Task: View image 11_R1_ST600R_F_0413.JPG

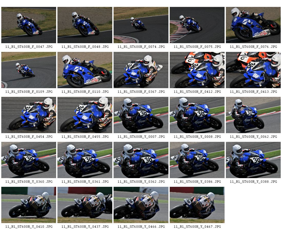Action: pyautogui.click(x=253, y=70)
